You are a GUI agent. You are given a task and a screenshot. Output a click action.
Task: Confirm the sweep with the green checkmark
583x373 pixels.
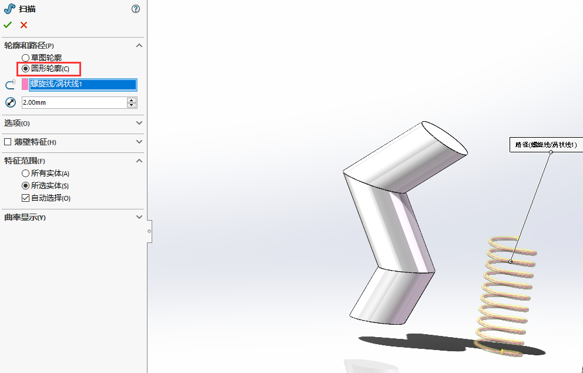coord(8,25)
